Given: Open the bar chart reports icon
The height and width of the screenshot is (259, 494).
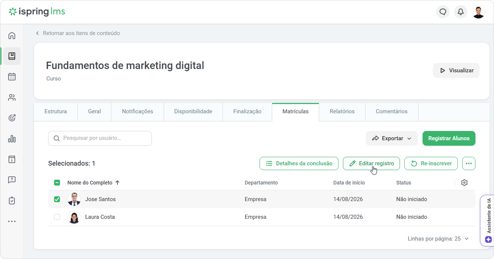Looking at the screenshot, I should pyautogui.click(x=12, y=139).
